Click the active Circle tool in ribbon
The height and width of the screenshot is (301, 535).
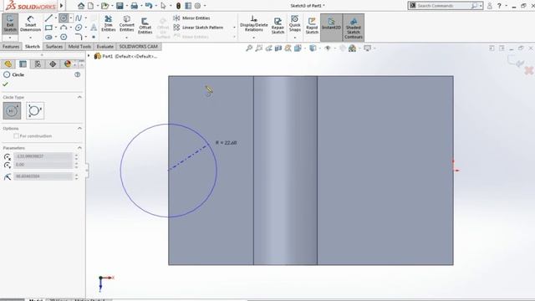click(x=64, y=18)
